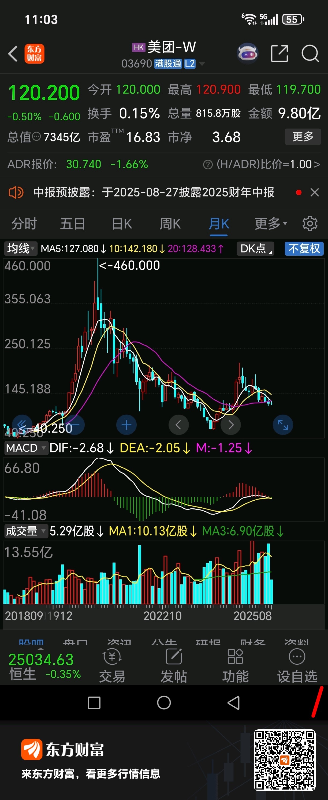328x800 pixels.
Task: Move chart right one candle
Action: tap(230, 425)
